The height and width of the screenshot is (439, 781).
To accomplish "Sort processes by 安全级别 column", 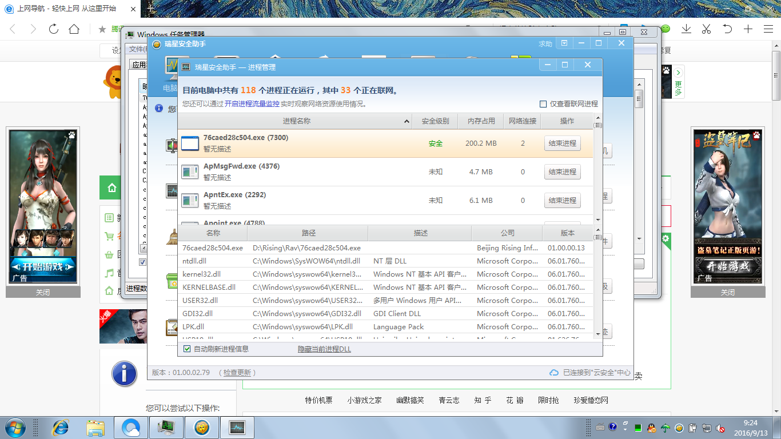I will tap(436, 121).
